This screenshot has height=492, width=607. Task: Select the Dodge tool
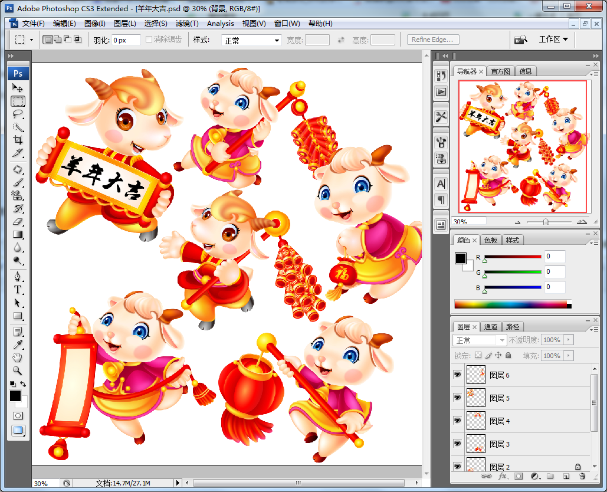(x=18, y=260)
